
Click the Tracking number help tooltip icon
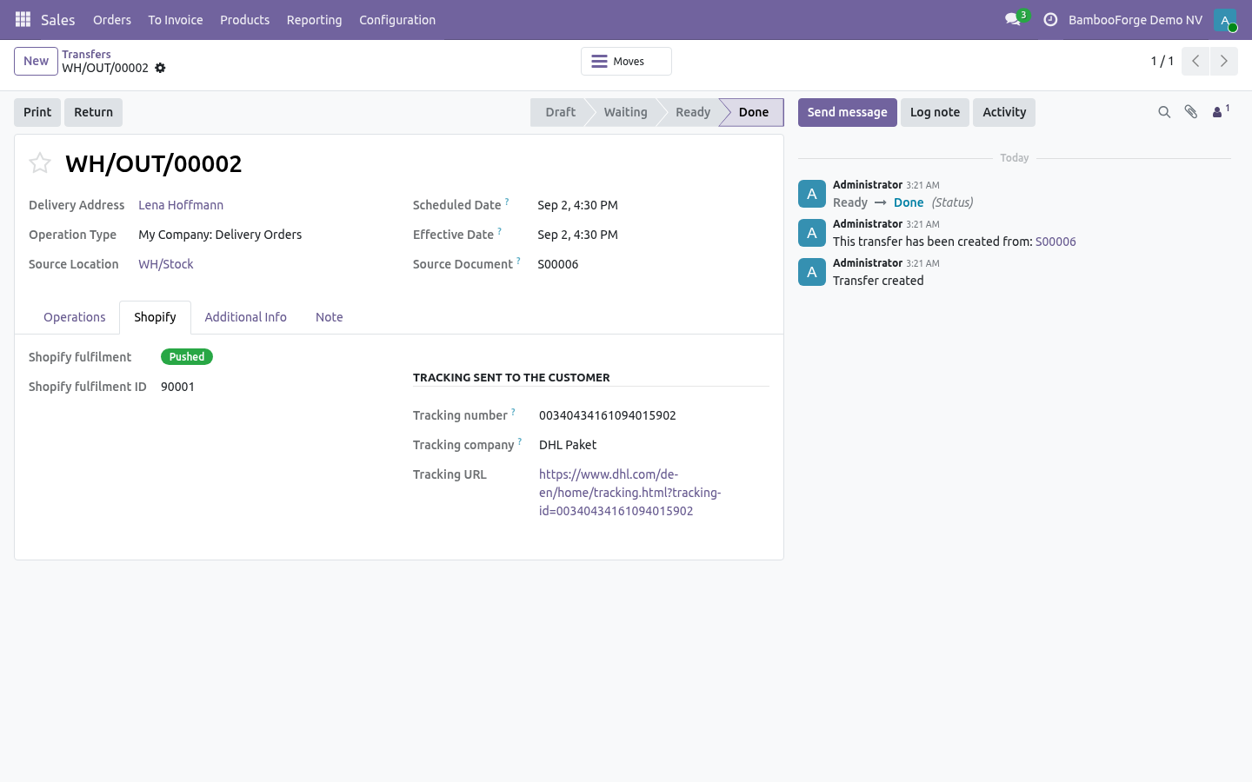click(513, 412)
